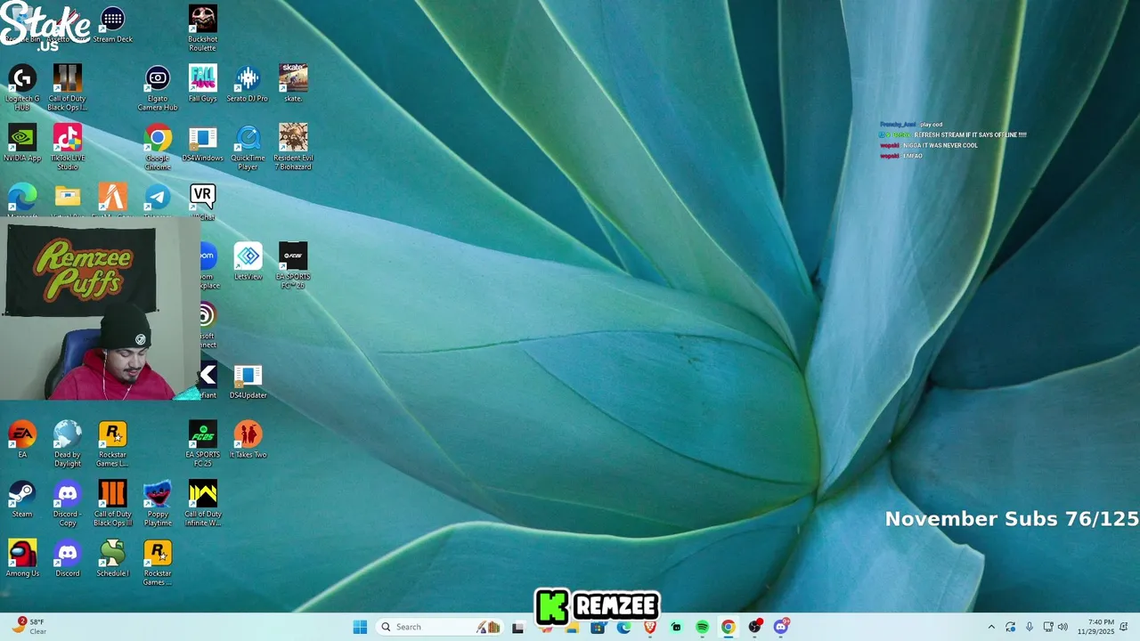Click the Windows Start button
This screenshot has height=641, width=1140.
click(x=360, y=627)
